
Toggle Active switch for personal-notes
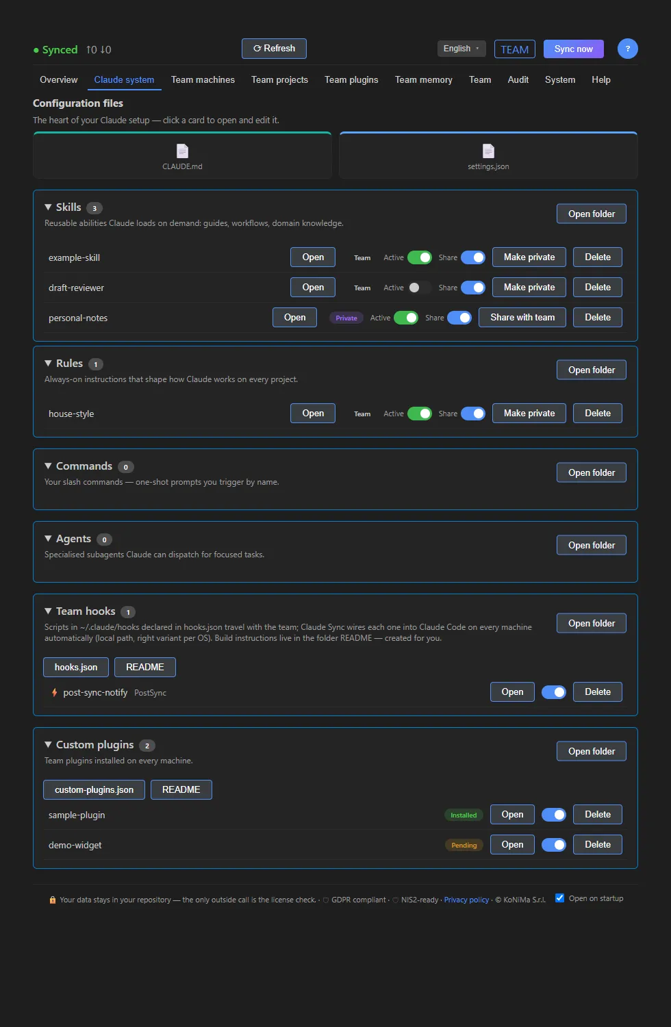pyautogui.click(x=406, y=318)
